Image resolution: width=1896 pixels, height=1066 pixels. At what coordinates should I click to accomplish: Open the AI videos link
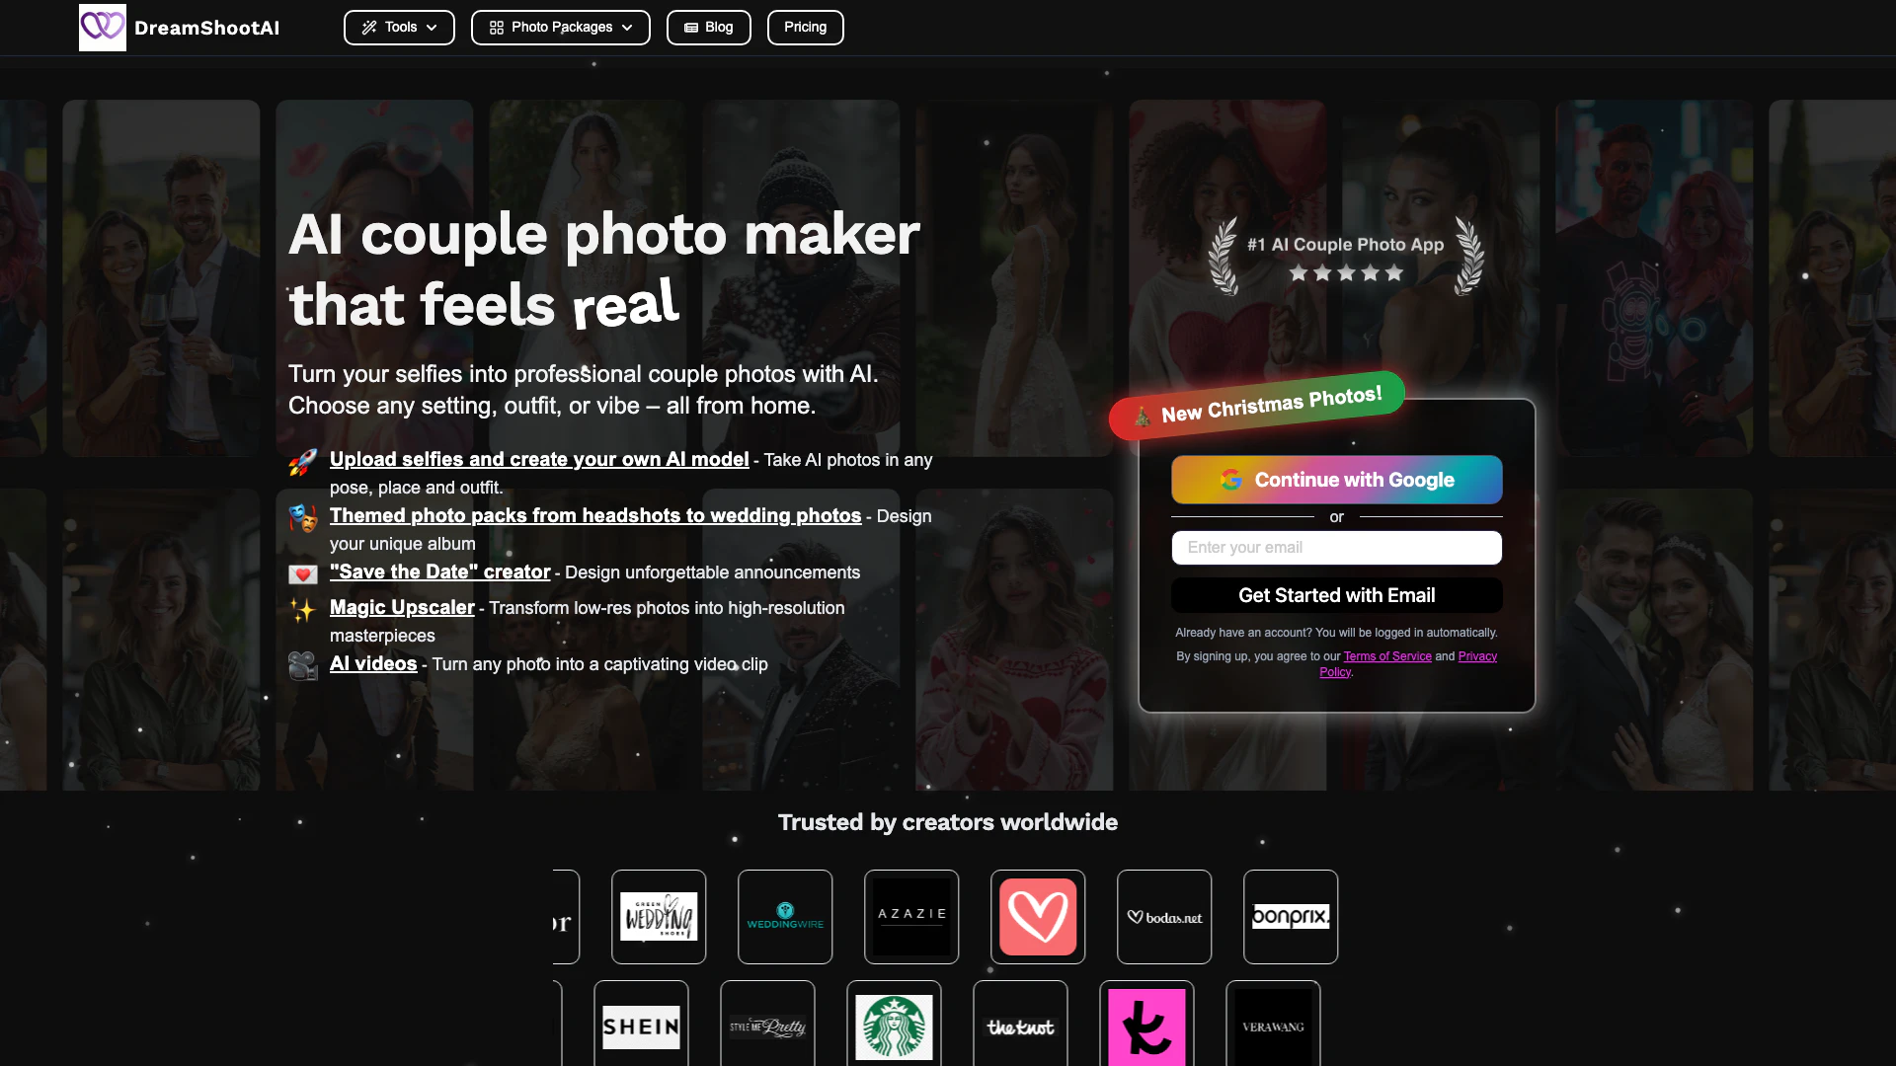click(373, 664)
